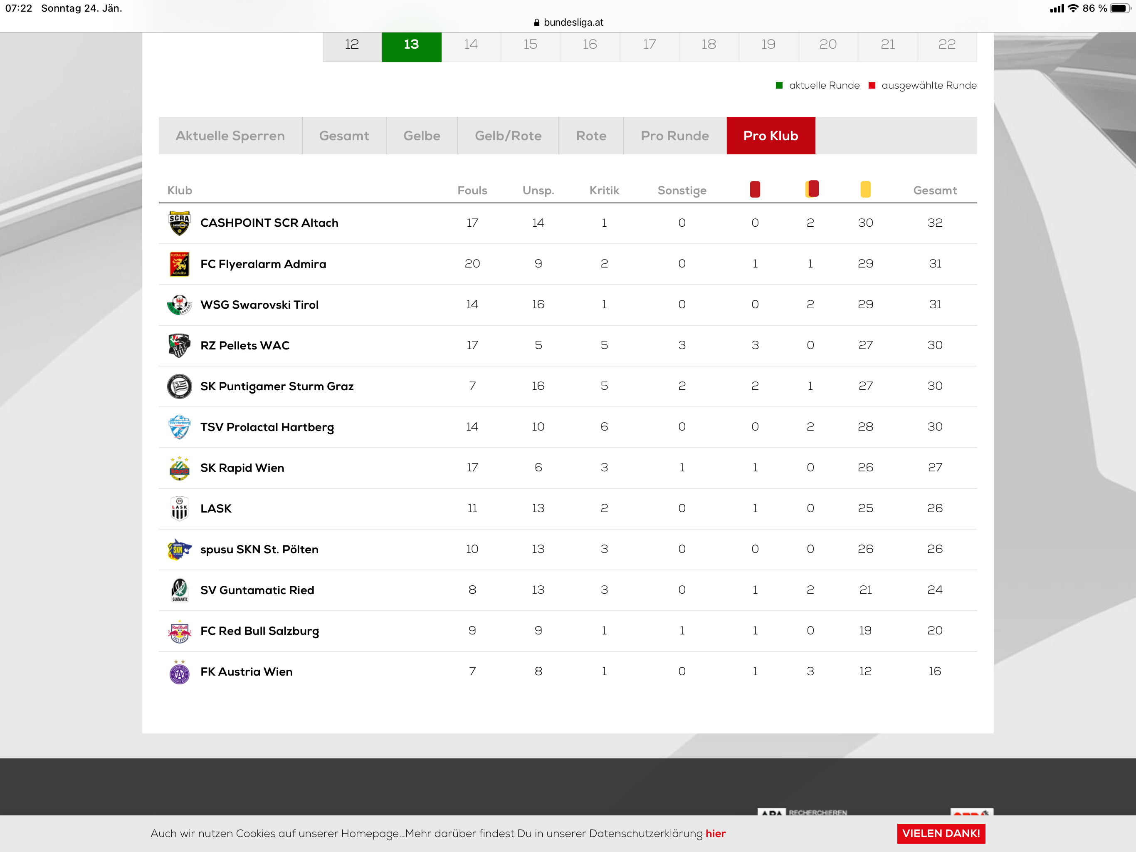Viewport: 1136px width, 852px height.
Task: Open the Rote tab
Action: tap(591, 136)
